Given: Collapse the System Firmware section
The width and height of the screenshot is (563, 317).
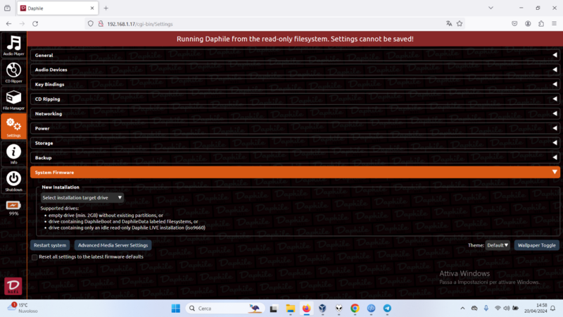Looking at the screenshot, I should click(295, 172).
